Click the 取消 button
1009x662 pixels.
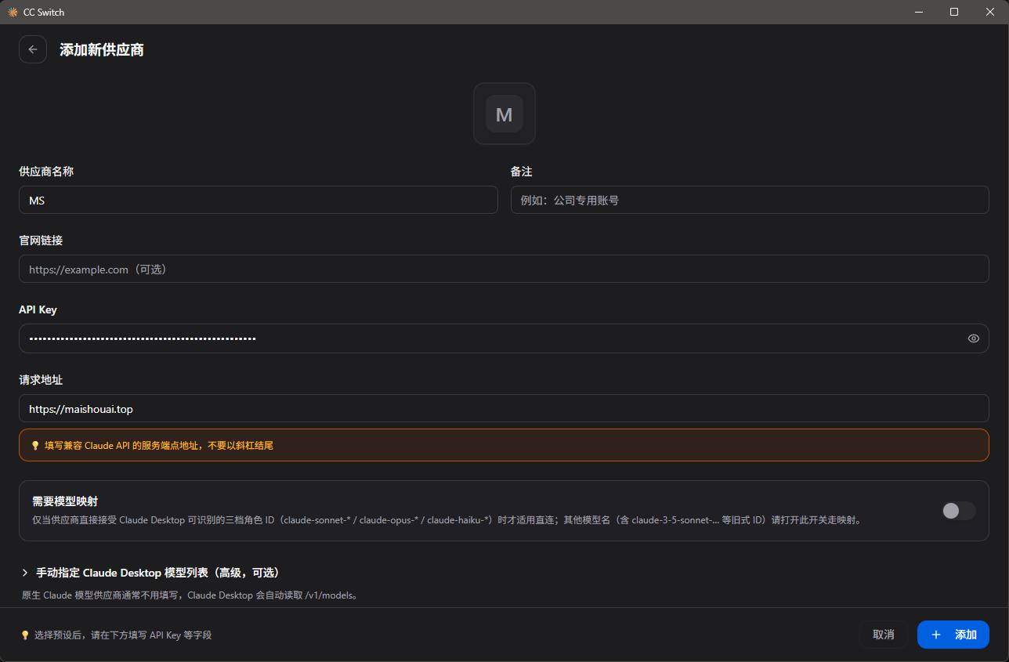click(x=884, y=635)
